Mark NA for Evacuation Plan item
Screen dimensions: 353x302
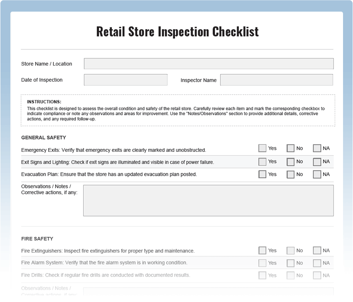pyautogui.click(x=317, y=174)
